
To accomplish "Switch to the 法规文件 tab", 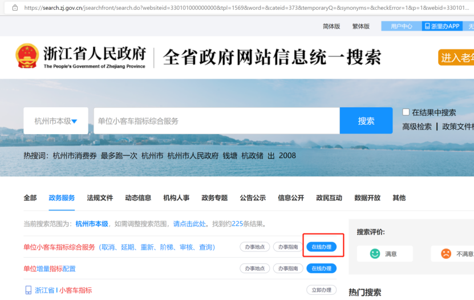I will pyautogui.click(x=100, y=198).
